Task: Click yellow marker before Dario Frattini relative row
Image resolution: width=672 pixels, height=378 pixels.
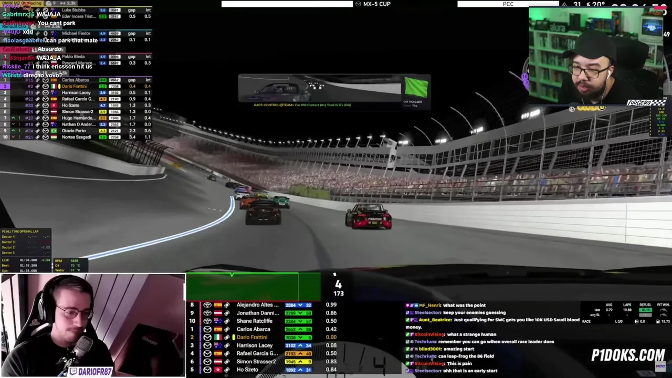Action: (234, 338)
